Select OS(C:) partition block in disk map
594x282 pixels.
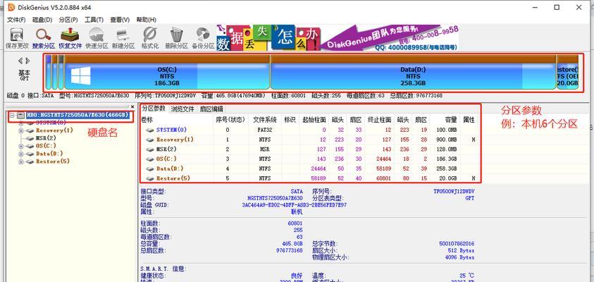(167, 72)
